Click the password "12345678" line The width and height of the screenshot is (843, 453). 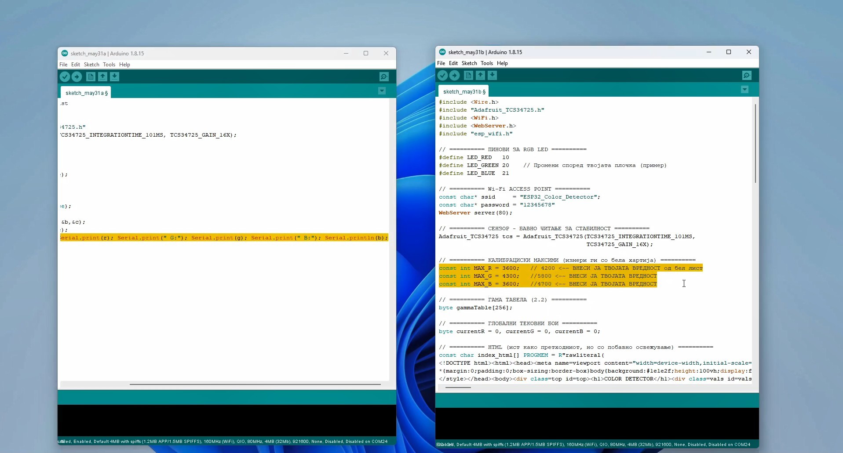(496, 205)
